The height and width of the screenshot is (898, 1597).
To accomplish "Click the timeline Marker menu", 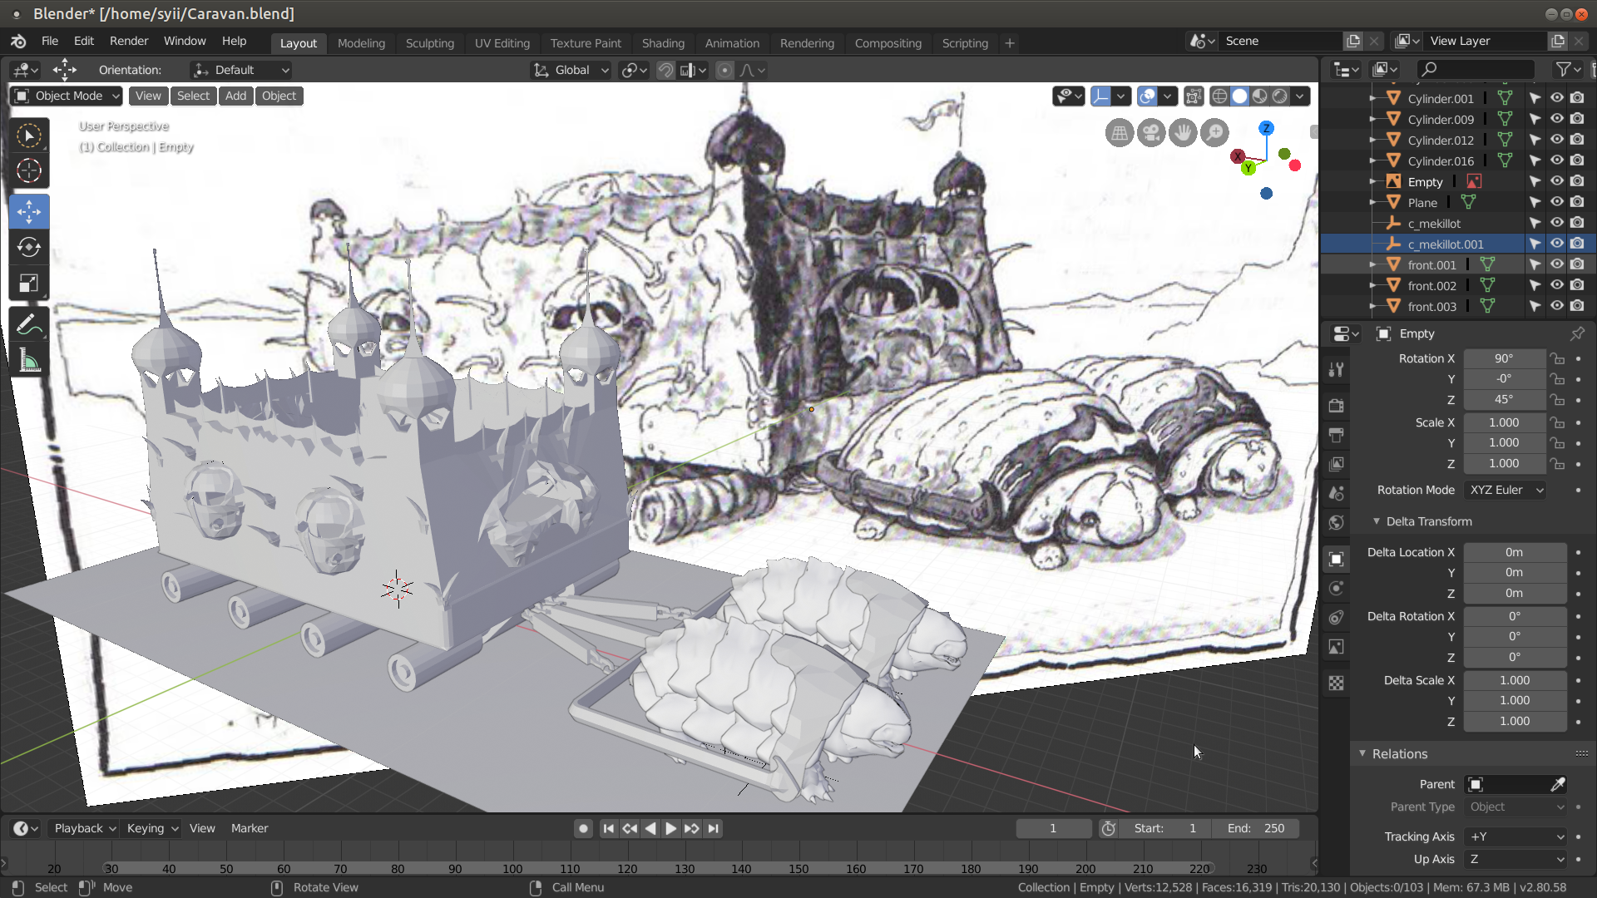I will pos(250,828).
